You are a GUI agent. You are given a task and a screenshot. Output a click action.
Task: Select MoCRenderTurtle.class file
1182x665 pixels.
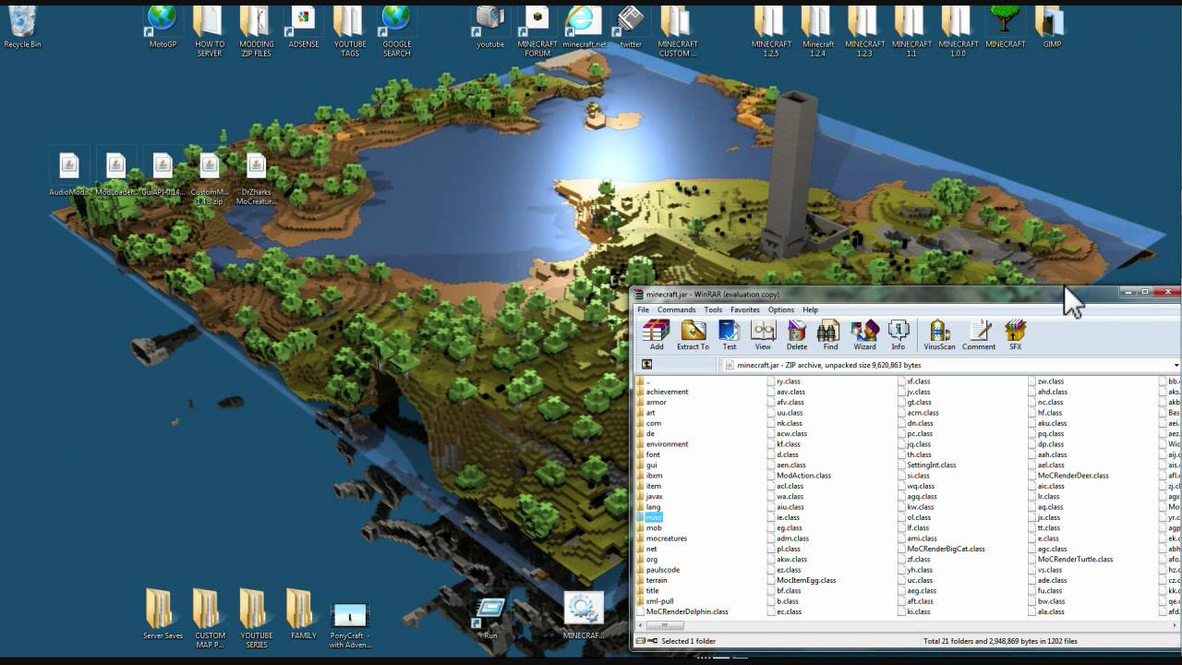pos(1070,559)
